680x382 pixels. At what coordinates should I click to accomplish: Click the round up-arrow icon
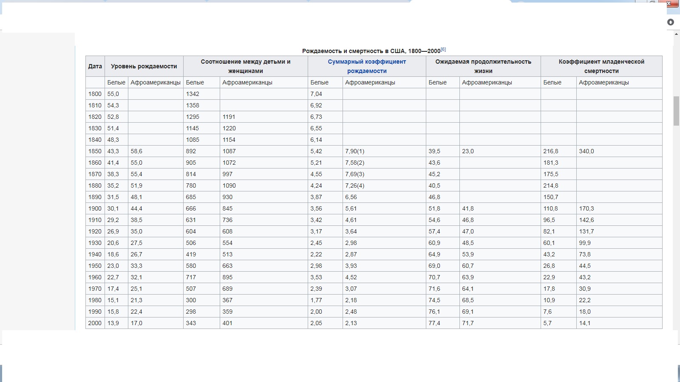click(671, 22)
